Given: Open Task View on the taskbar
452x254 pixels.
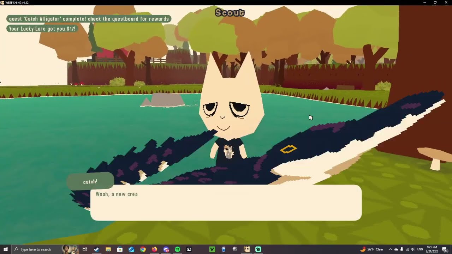Looking at the screenshot, I should click(x=85, y=249).
